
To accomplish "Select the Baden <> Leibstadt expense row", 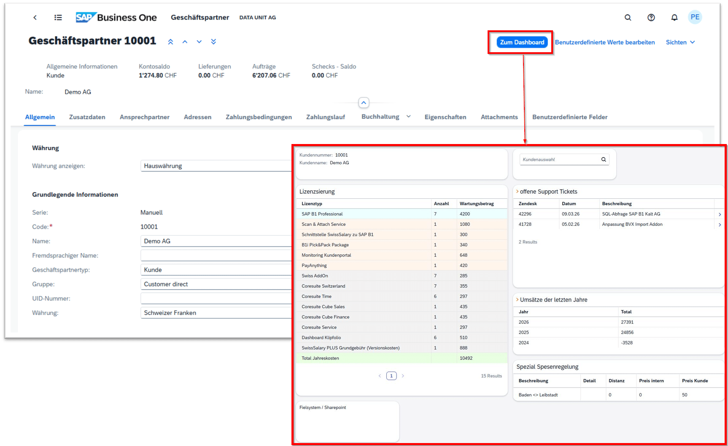I will (x=619, y=395).
